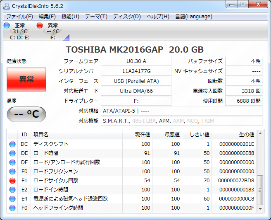Screen dimensions: 271x220
Task: Click the red status icon for ロードサイクル回数
Action: pos(12,181)
